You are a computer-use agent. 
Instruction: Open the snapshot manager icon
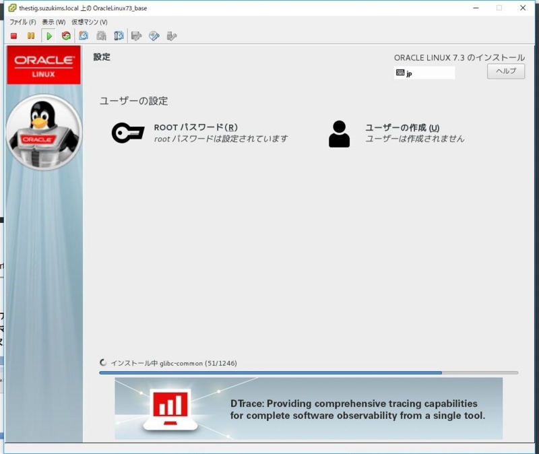[x=119, y=36]
